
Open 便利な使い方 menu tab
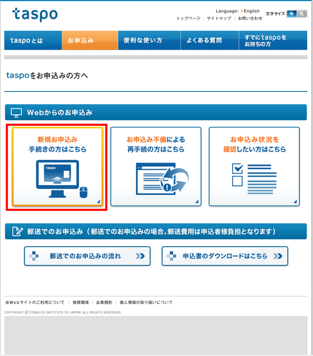[x=149, y=40]
